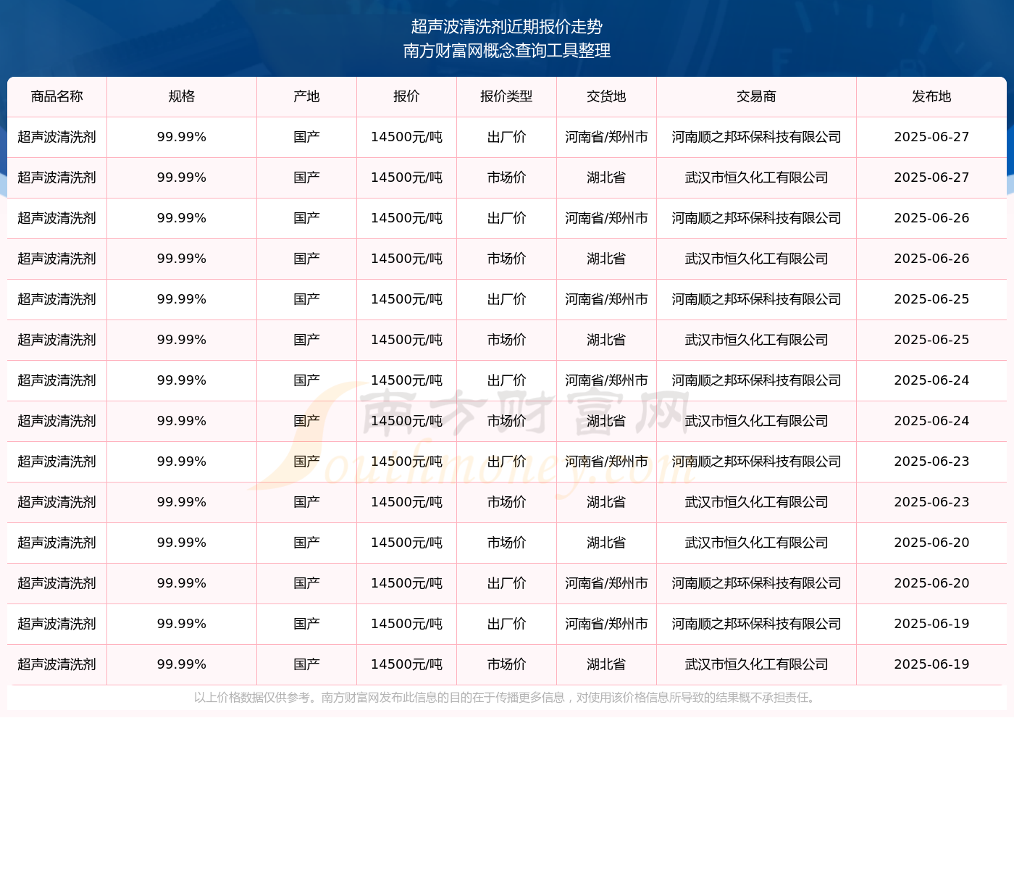Click the 交货地 column header
Viewport: 1014px width, 873px height.
(607, 96)
